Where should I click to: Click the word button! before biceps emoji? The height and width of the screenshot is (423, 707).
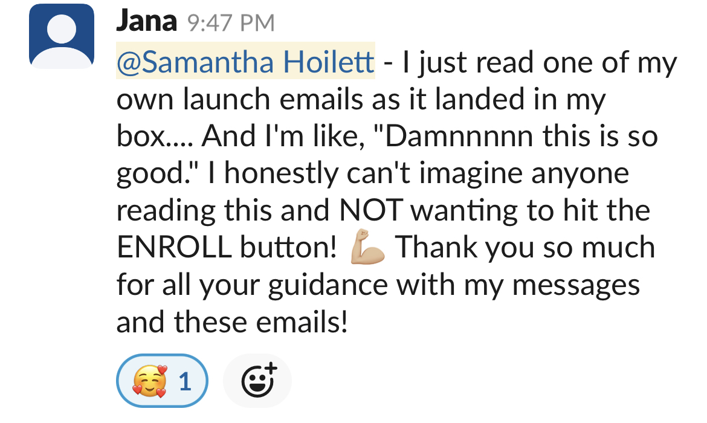(288, 247)
